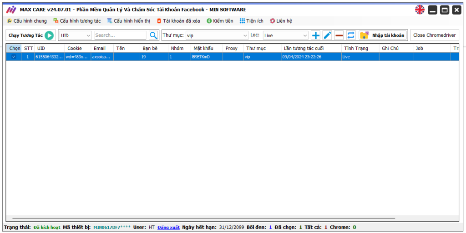Click the blue plus add-folder icon
The width and height of the screenshot is (466, 233).
[316, 35]
